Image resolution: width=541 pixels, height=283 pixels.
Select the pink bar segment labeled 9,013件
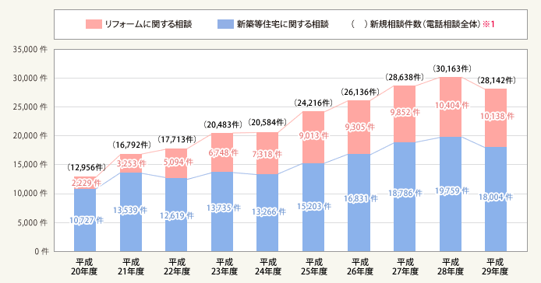coord(313,138)
